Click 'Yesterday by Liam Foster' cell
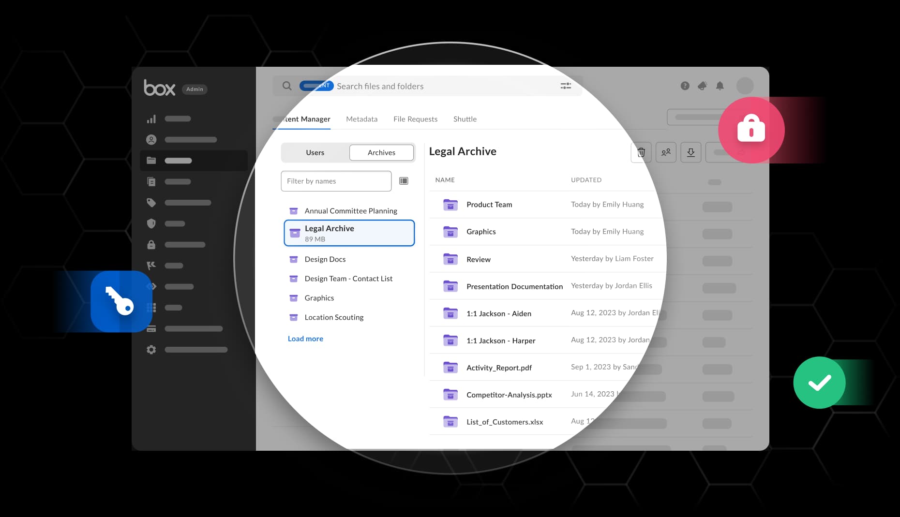Screen dimensions: 900x517 click(x=612, y=259)
